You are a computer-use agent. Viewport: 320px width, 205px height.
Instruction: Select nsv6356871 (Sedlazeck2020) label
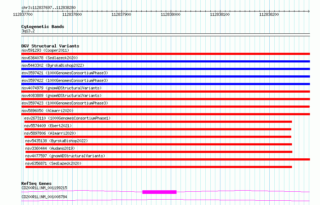[x=53, y=163]
